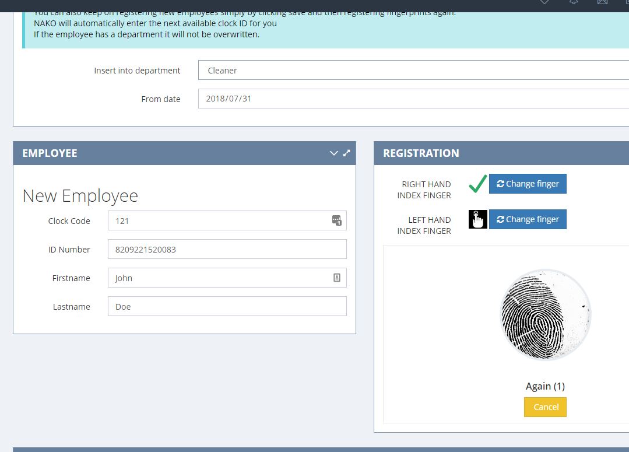Click the heart-shaped icon in top bar
Image resolution: width=629 pixels, height=452 pixels.
coord(544,2)
